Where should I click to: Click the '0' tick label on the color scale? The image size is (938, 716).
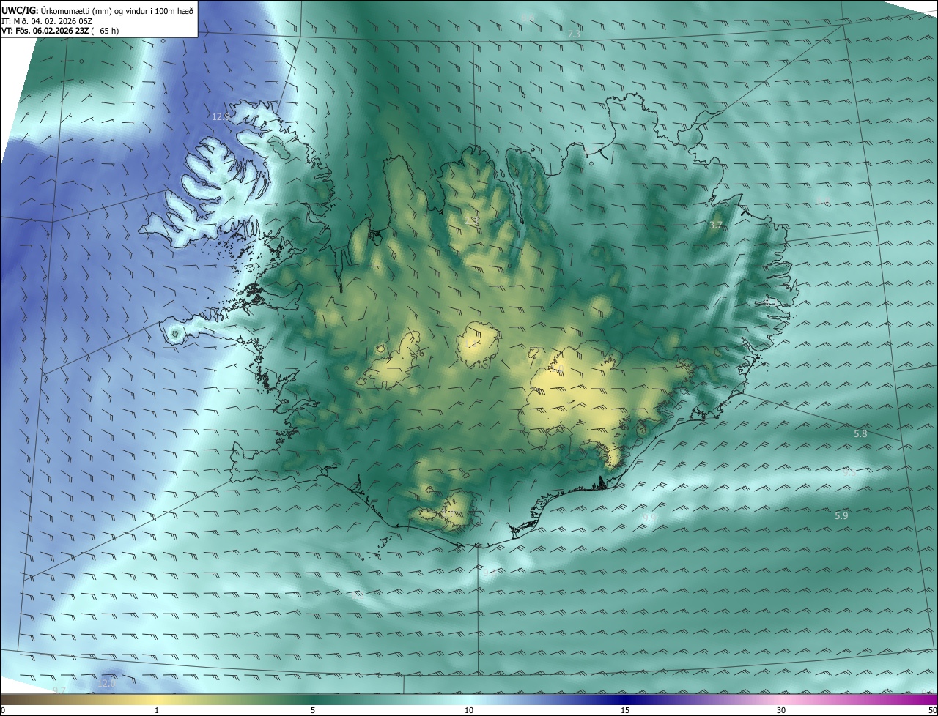[x=2, y=710]
